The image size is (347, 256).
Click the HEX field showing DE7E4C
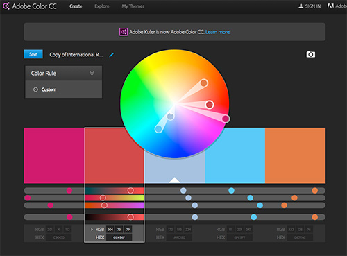click(x=300, y=237)
